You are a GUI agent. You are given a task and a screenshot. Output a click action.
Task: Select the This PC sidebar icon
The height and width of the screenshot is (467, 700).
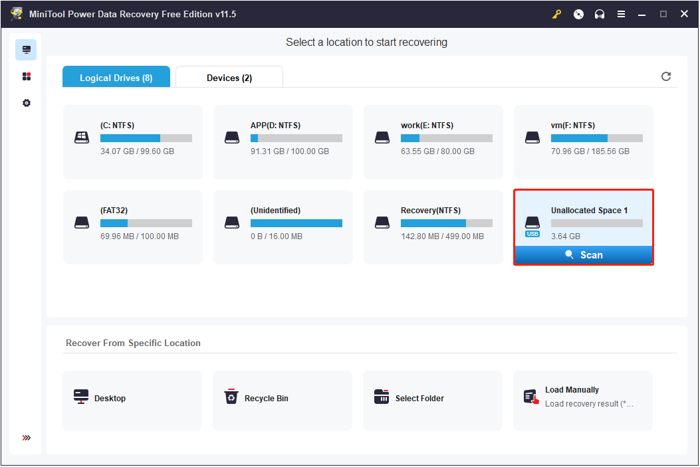tap(26, 50)
